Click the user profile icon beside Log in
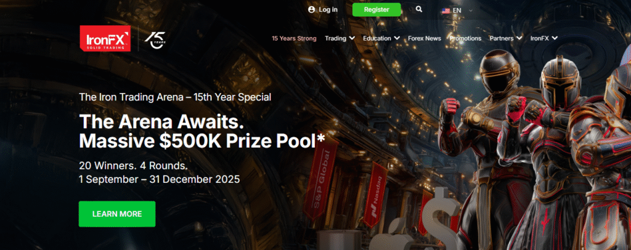Screen dimensions: 631x250 tap(311, 10)
